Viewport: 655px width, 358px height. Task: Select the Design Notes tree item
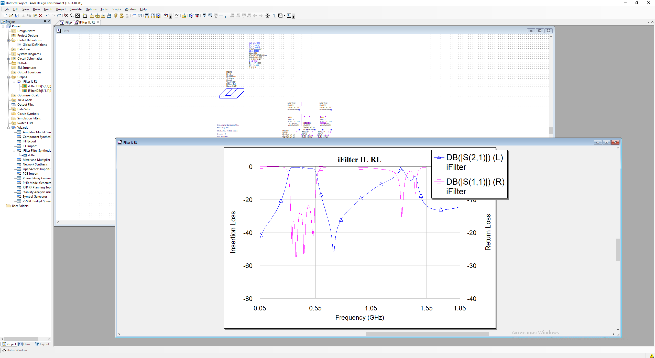pyautogui.click(x=26, y=31)
